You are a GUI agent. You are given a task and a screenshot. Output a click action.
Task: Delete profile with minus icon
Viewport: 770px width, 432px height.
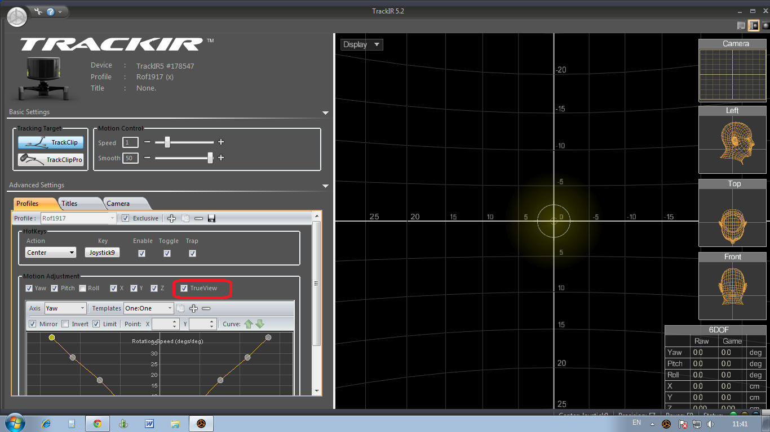198,218
